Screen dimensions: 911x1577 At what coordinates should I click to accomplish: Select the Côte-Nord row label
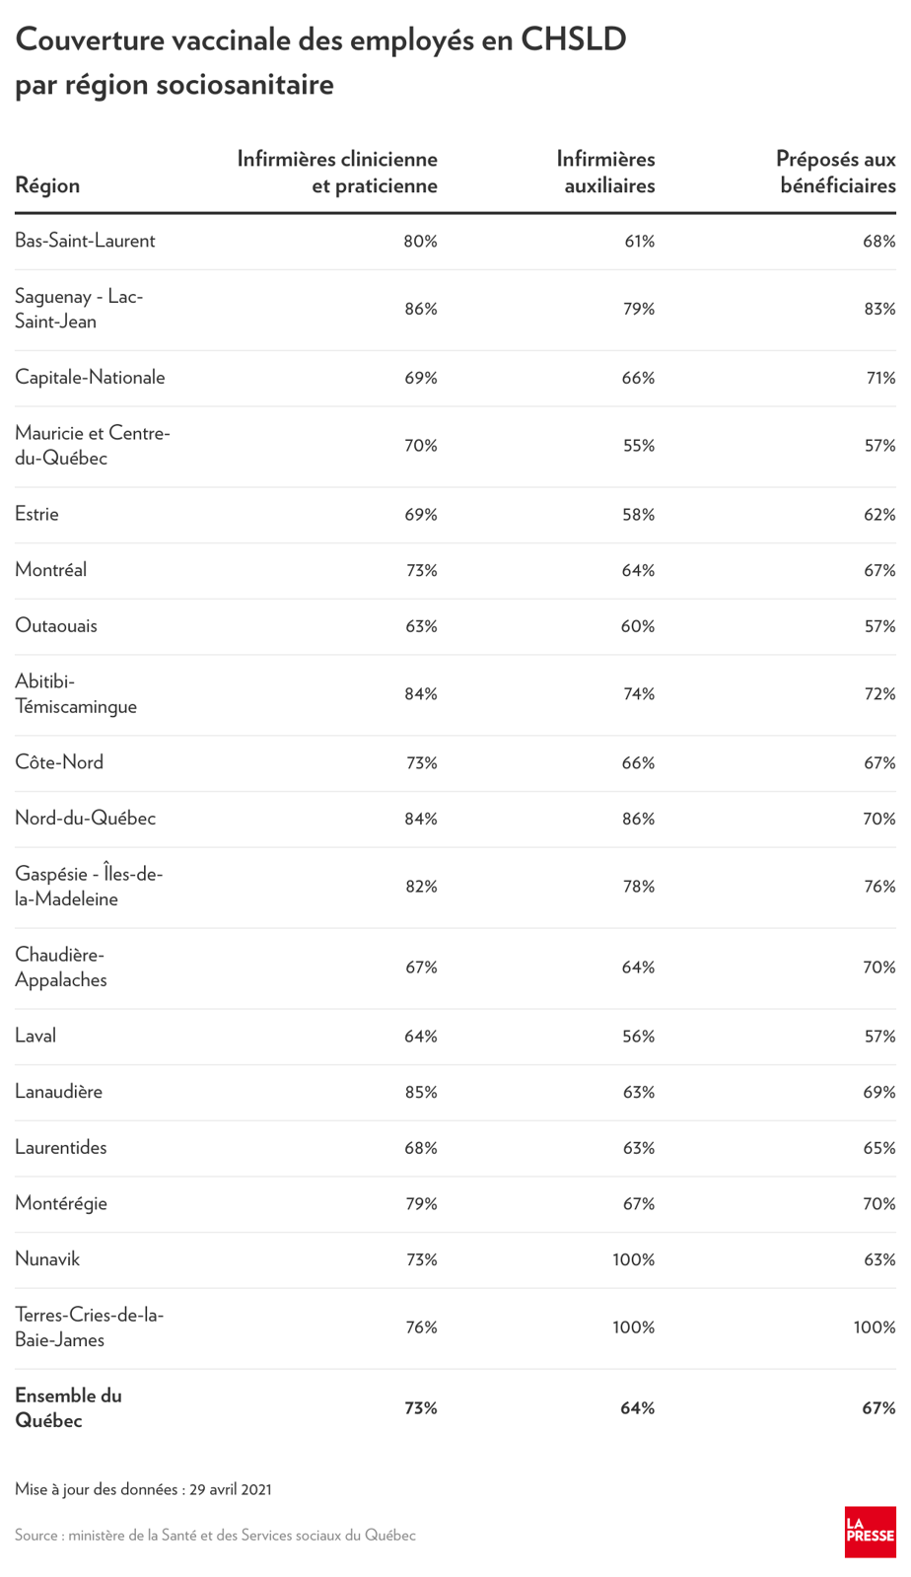(59, 762)
